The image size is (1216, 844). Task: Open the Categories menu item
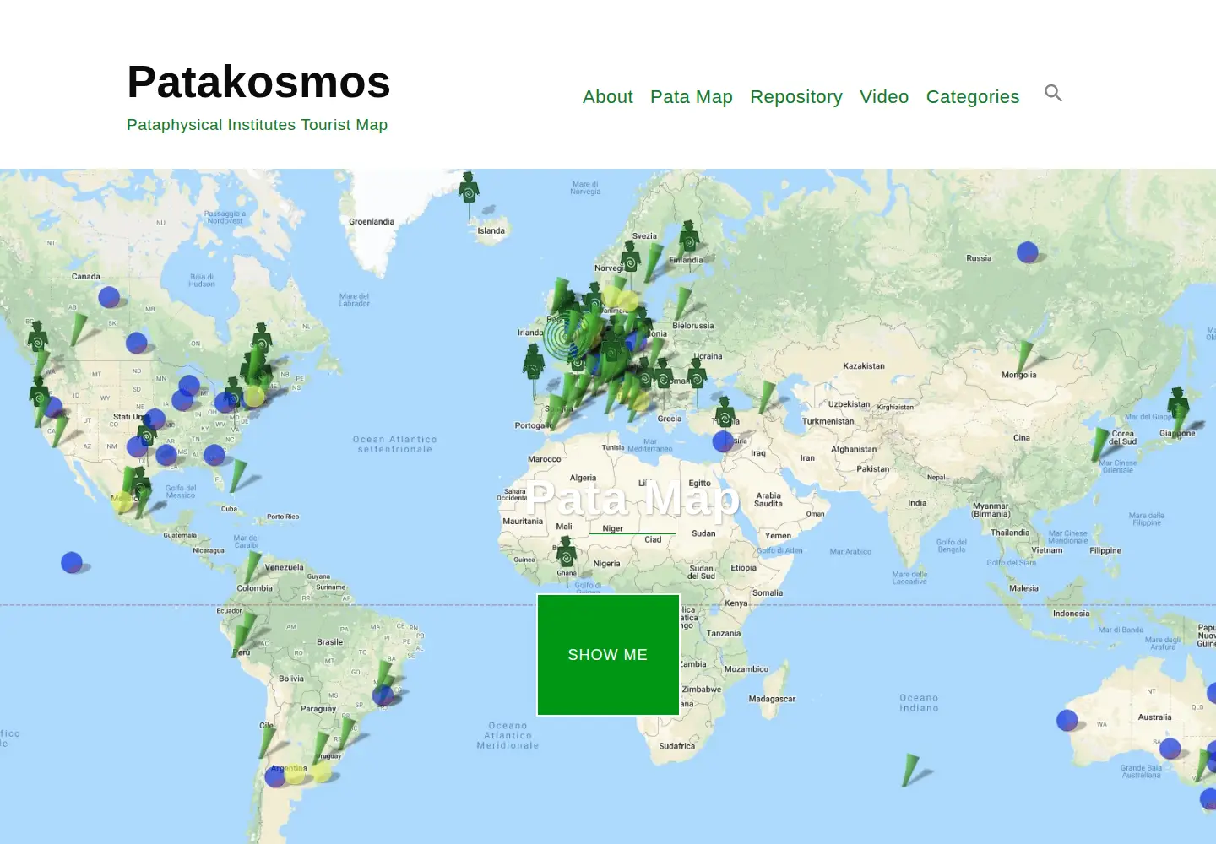[x=973, y=97]
